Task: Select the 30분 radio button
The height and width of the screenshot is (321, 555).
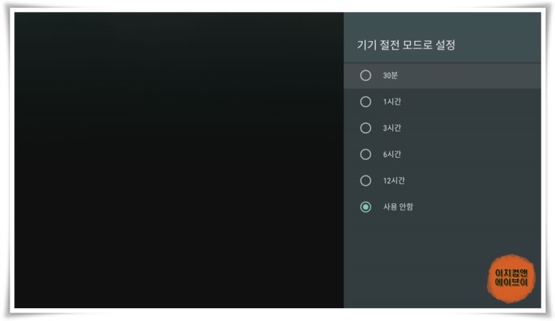Action: 365,75
